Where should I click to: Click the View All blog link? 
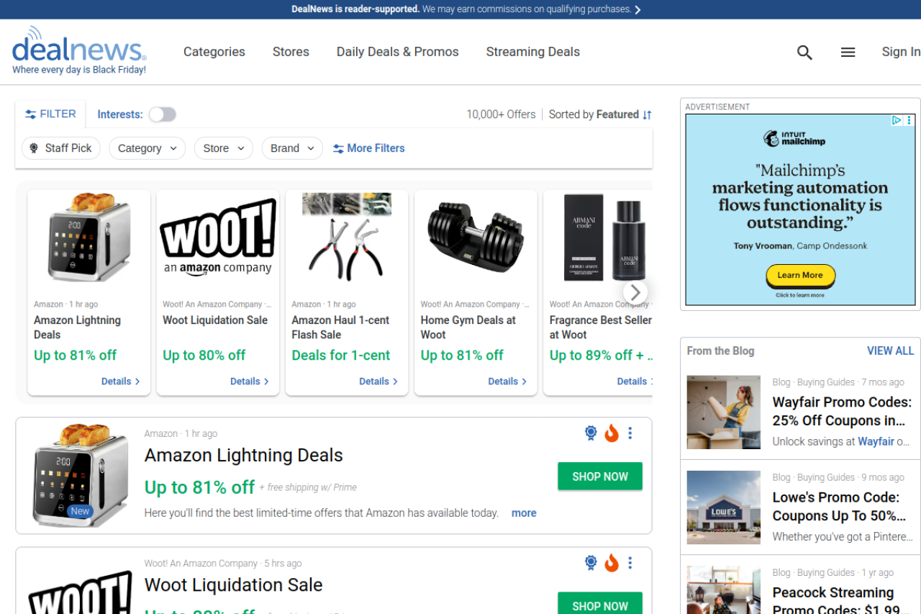(890, 351)
